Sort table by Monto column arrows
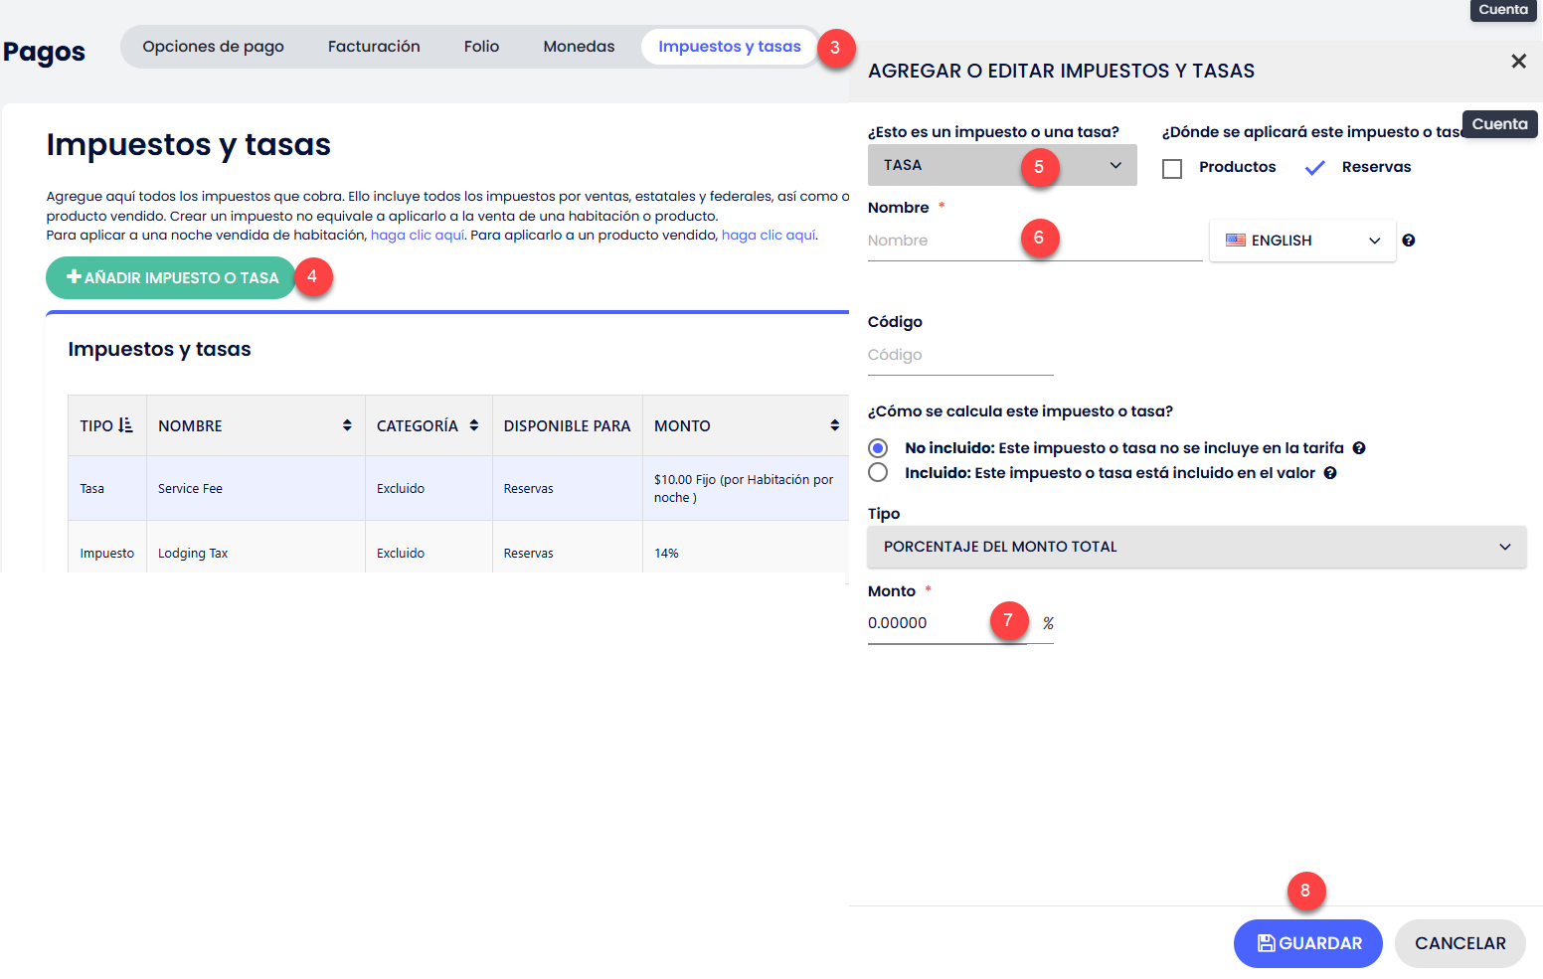The height and width of the screenshot is (979, 1543). pos(834,425)
